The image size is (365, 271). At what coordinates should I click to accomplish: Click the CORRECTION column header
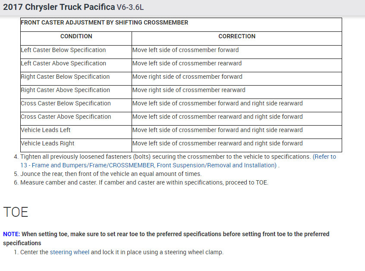pyautogui.click(x=237, y=36)
